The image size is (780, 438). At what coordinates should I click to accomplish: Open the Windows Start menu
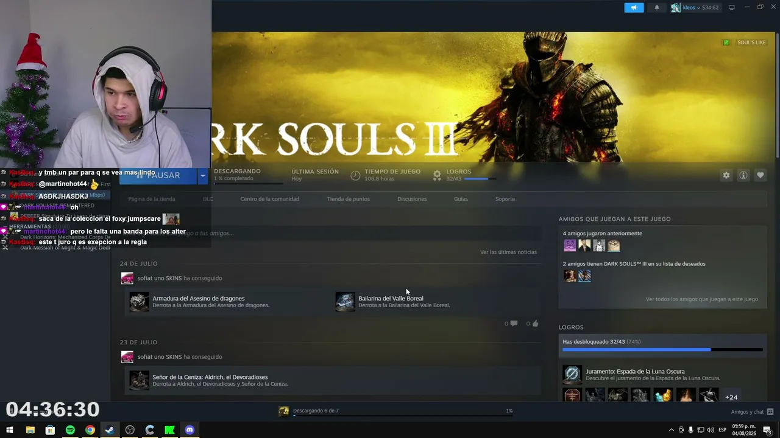click(10, 430)
